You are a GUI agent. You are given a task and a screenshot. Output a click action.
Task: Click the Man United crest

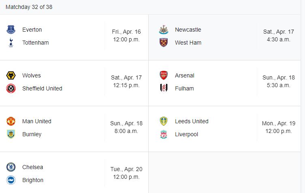[11, 121]
